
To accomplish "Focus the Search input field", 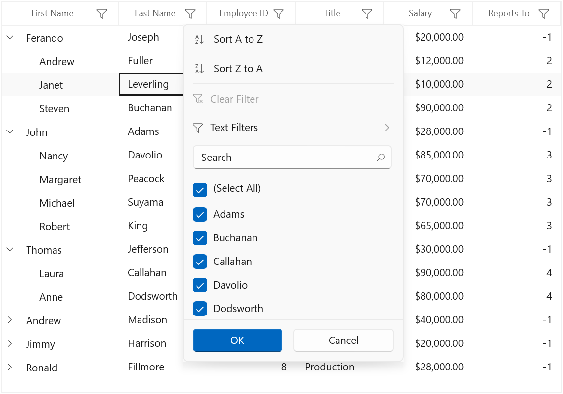I will (x=292, y=157).
